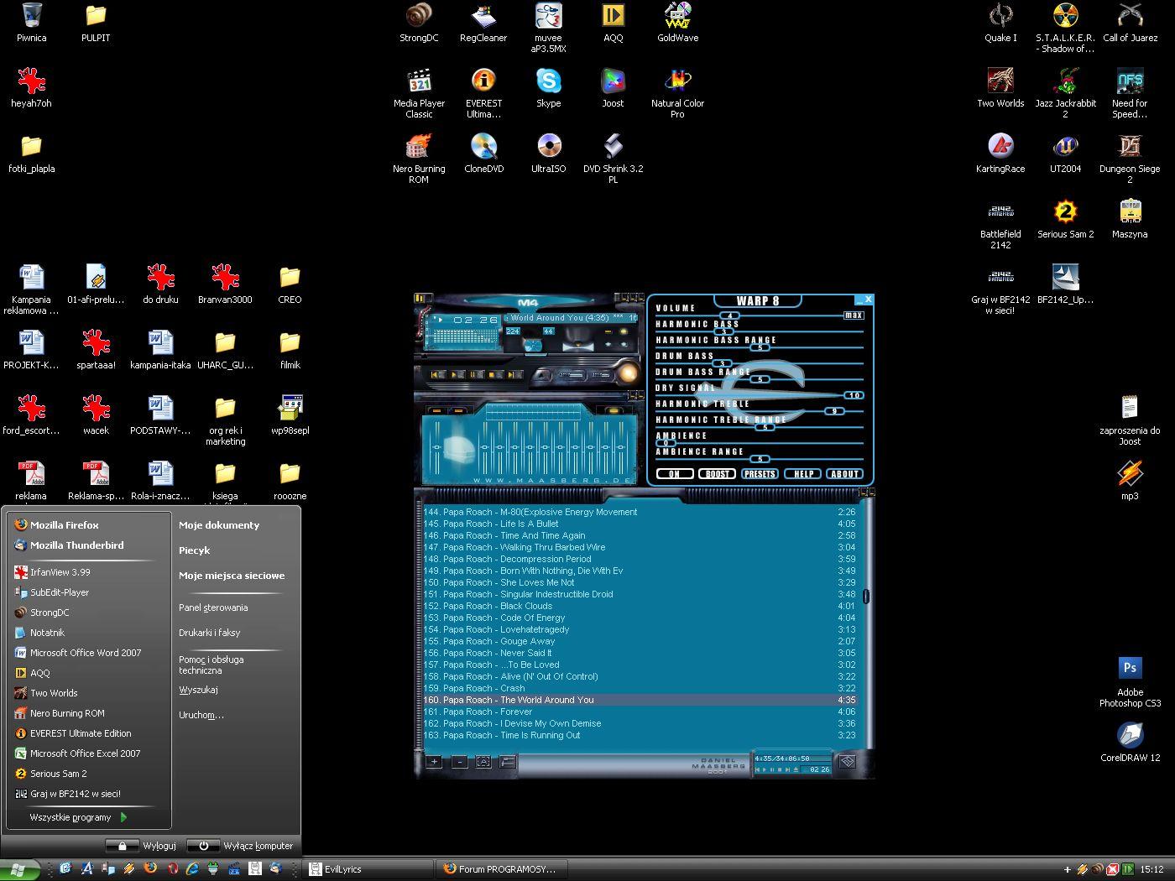Select the GoldWave desktop icon
The height and width of the screenshot is (881, 1175).
[x=677, y=23]
